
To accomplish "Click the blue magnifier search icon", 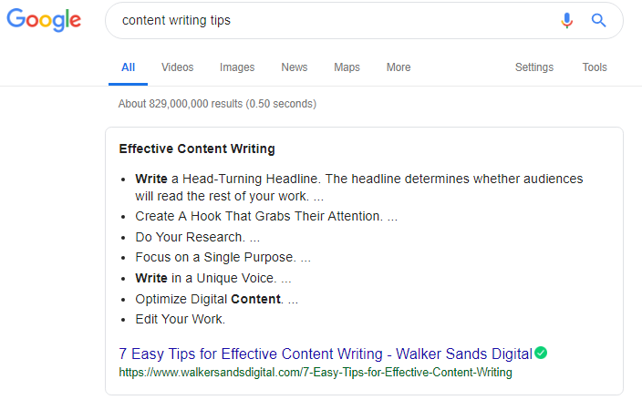I will 598,20.
